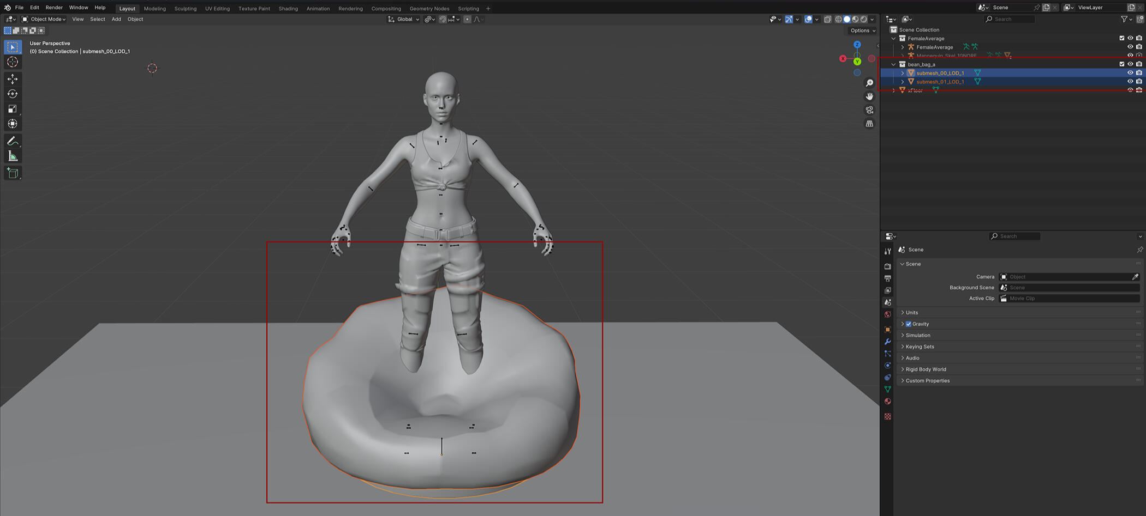Select the Cursor tool in the toolbar
This screenshot has width=1146, height=516.
tap(13, 62)
